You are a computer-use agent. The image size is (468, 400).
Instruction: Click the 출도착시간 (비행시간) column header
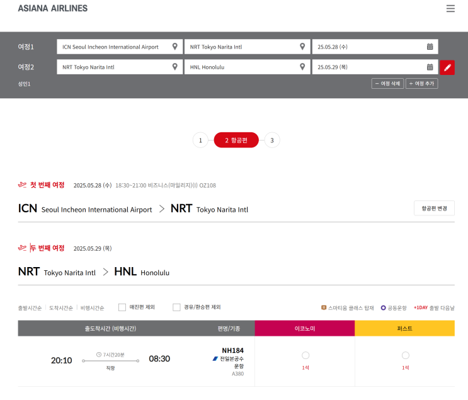pos(110,328)
